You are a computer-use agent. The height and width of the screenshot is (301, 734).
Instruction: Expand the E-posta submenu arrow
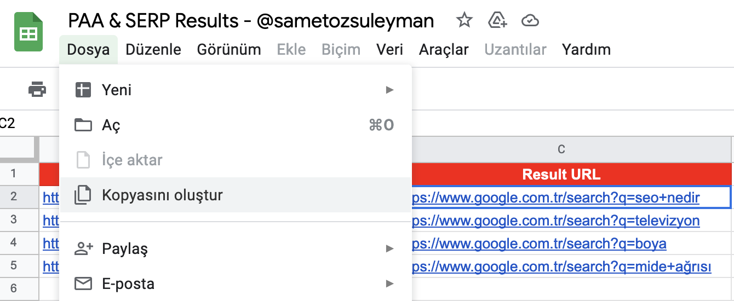pyautogui.click(x=389, y=283)
